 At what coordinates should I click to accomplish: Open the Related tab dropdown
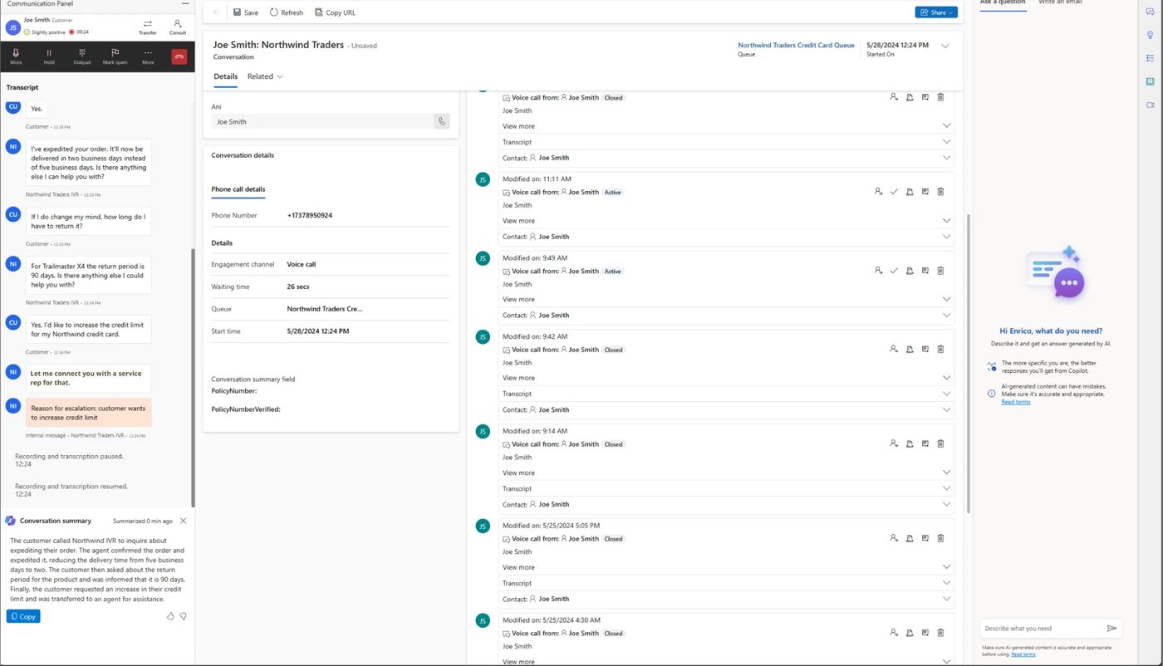coord(265,76)
